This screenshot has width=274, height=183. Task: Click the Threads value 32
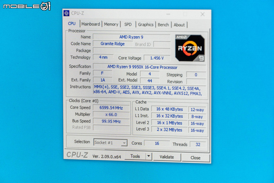pos(198,144)
